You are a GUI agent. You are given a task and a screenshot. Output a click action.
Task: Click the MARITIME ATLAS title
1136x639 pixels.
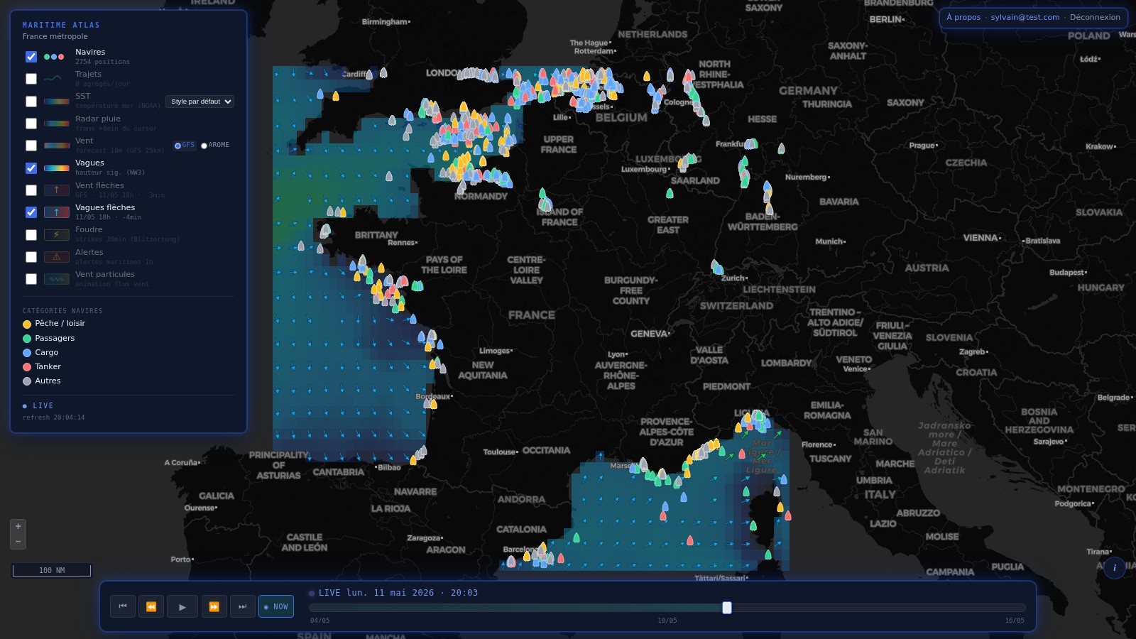61,25
